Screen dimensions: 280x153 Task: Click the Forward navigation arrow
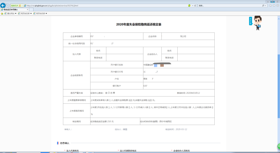[8, 5]
